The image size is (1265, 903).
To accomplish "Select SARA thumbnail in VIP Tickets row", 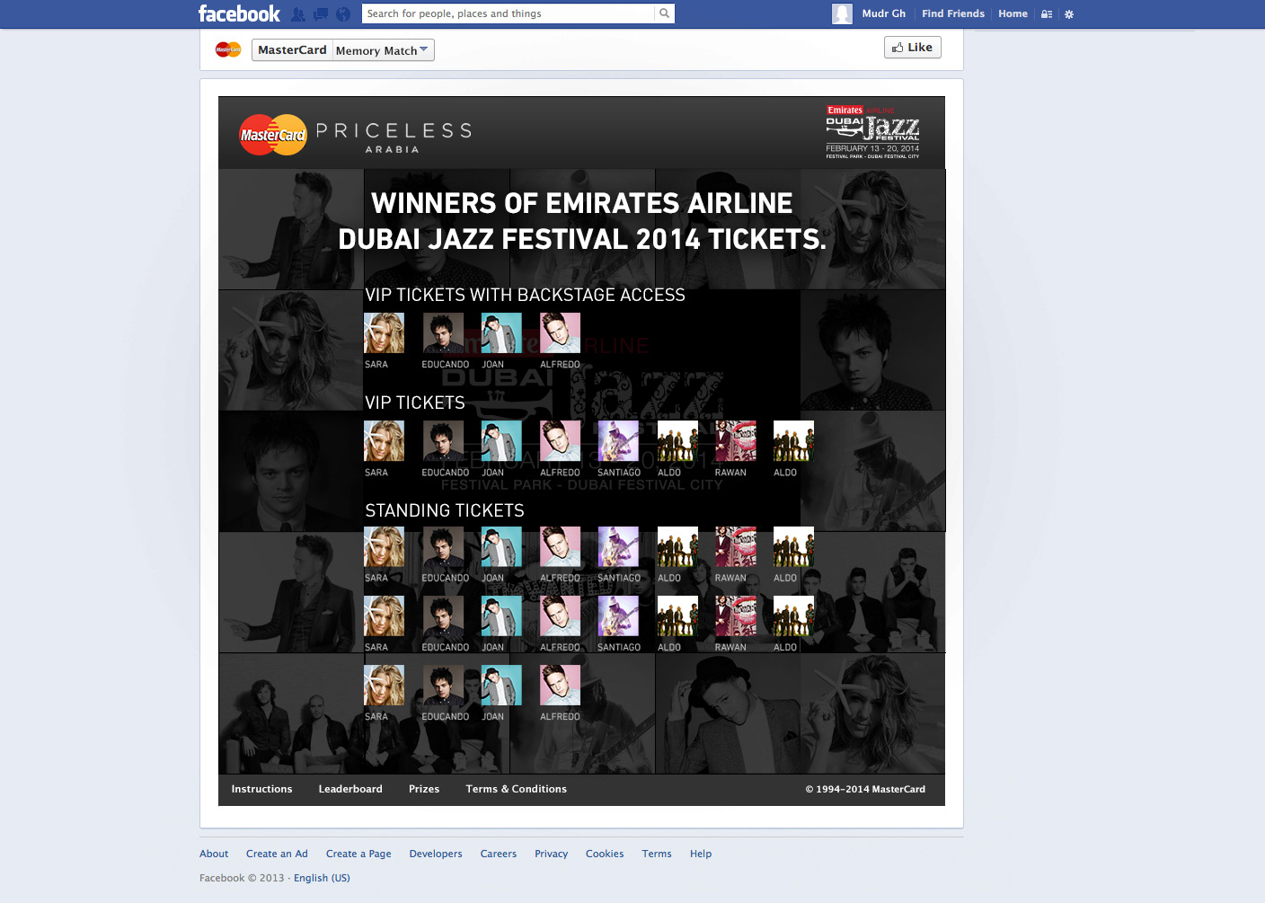I will (x=384, y=441).
